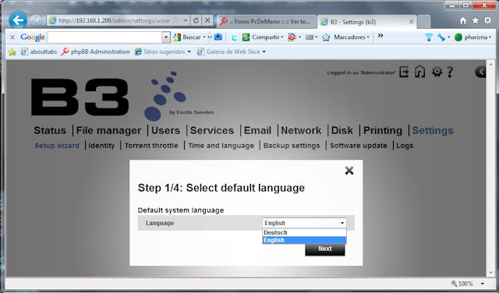Open Logs submenu link
Viewport: 499px width, 293px height.
click(x=405, y=146)
